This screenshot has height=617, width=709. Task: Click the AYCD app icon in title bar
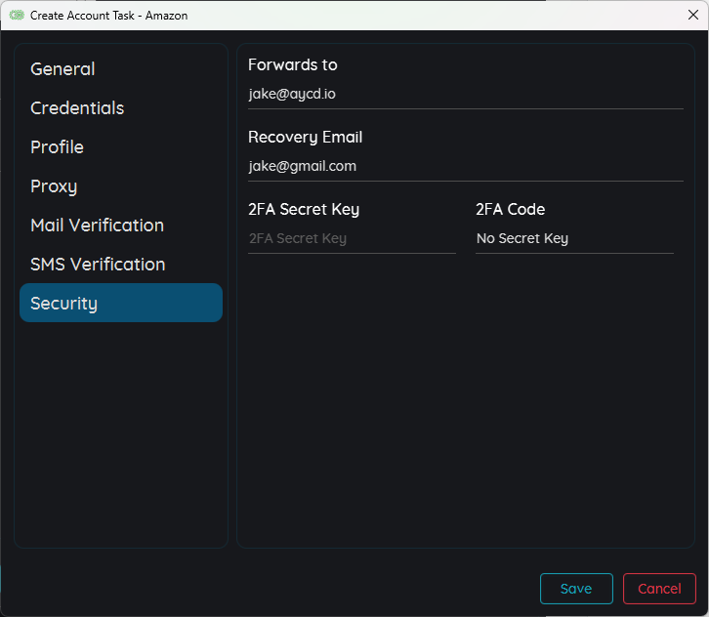(17, 16)
